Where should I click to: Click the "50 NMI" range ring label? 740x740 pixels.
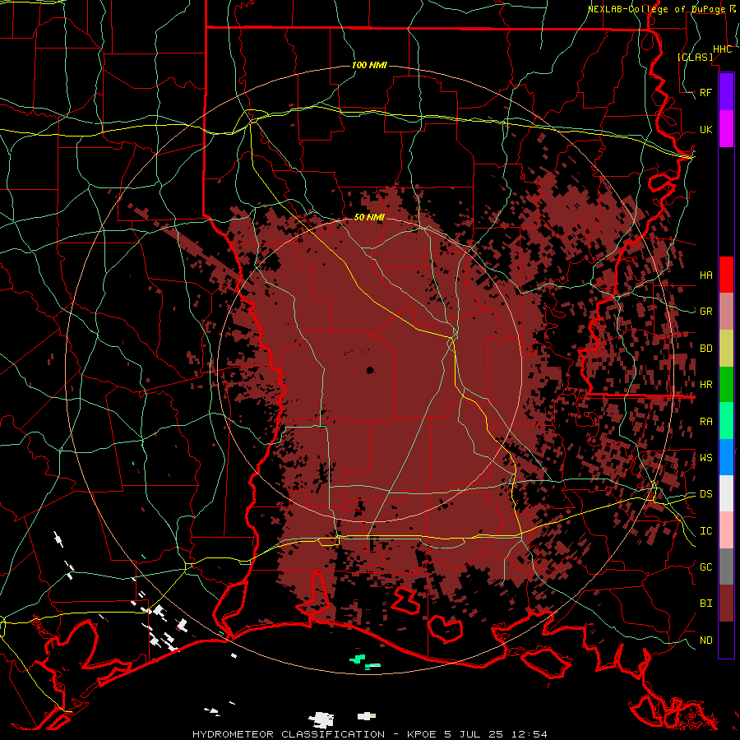[x=369, y=217]
